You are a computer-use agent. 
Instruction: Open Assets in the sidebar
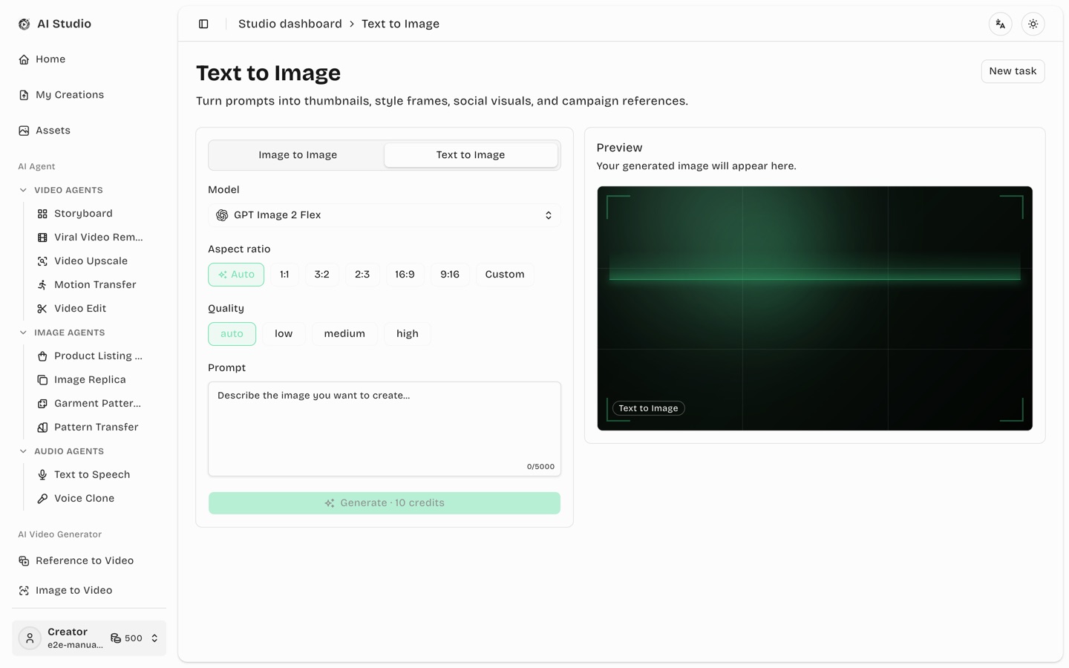89,131
